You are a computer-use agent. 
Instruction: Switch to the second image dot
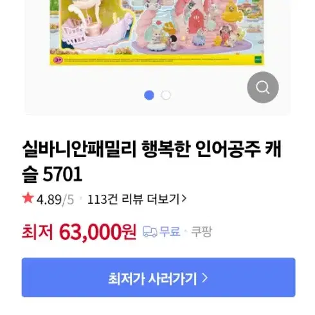pos(166,95)
